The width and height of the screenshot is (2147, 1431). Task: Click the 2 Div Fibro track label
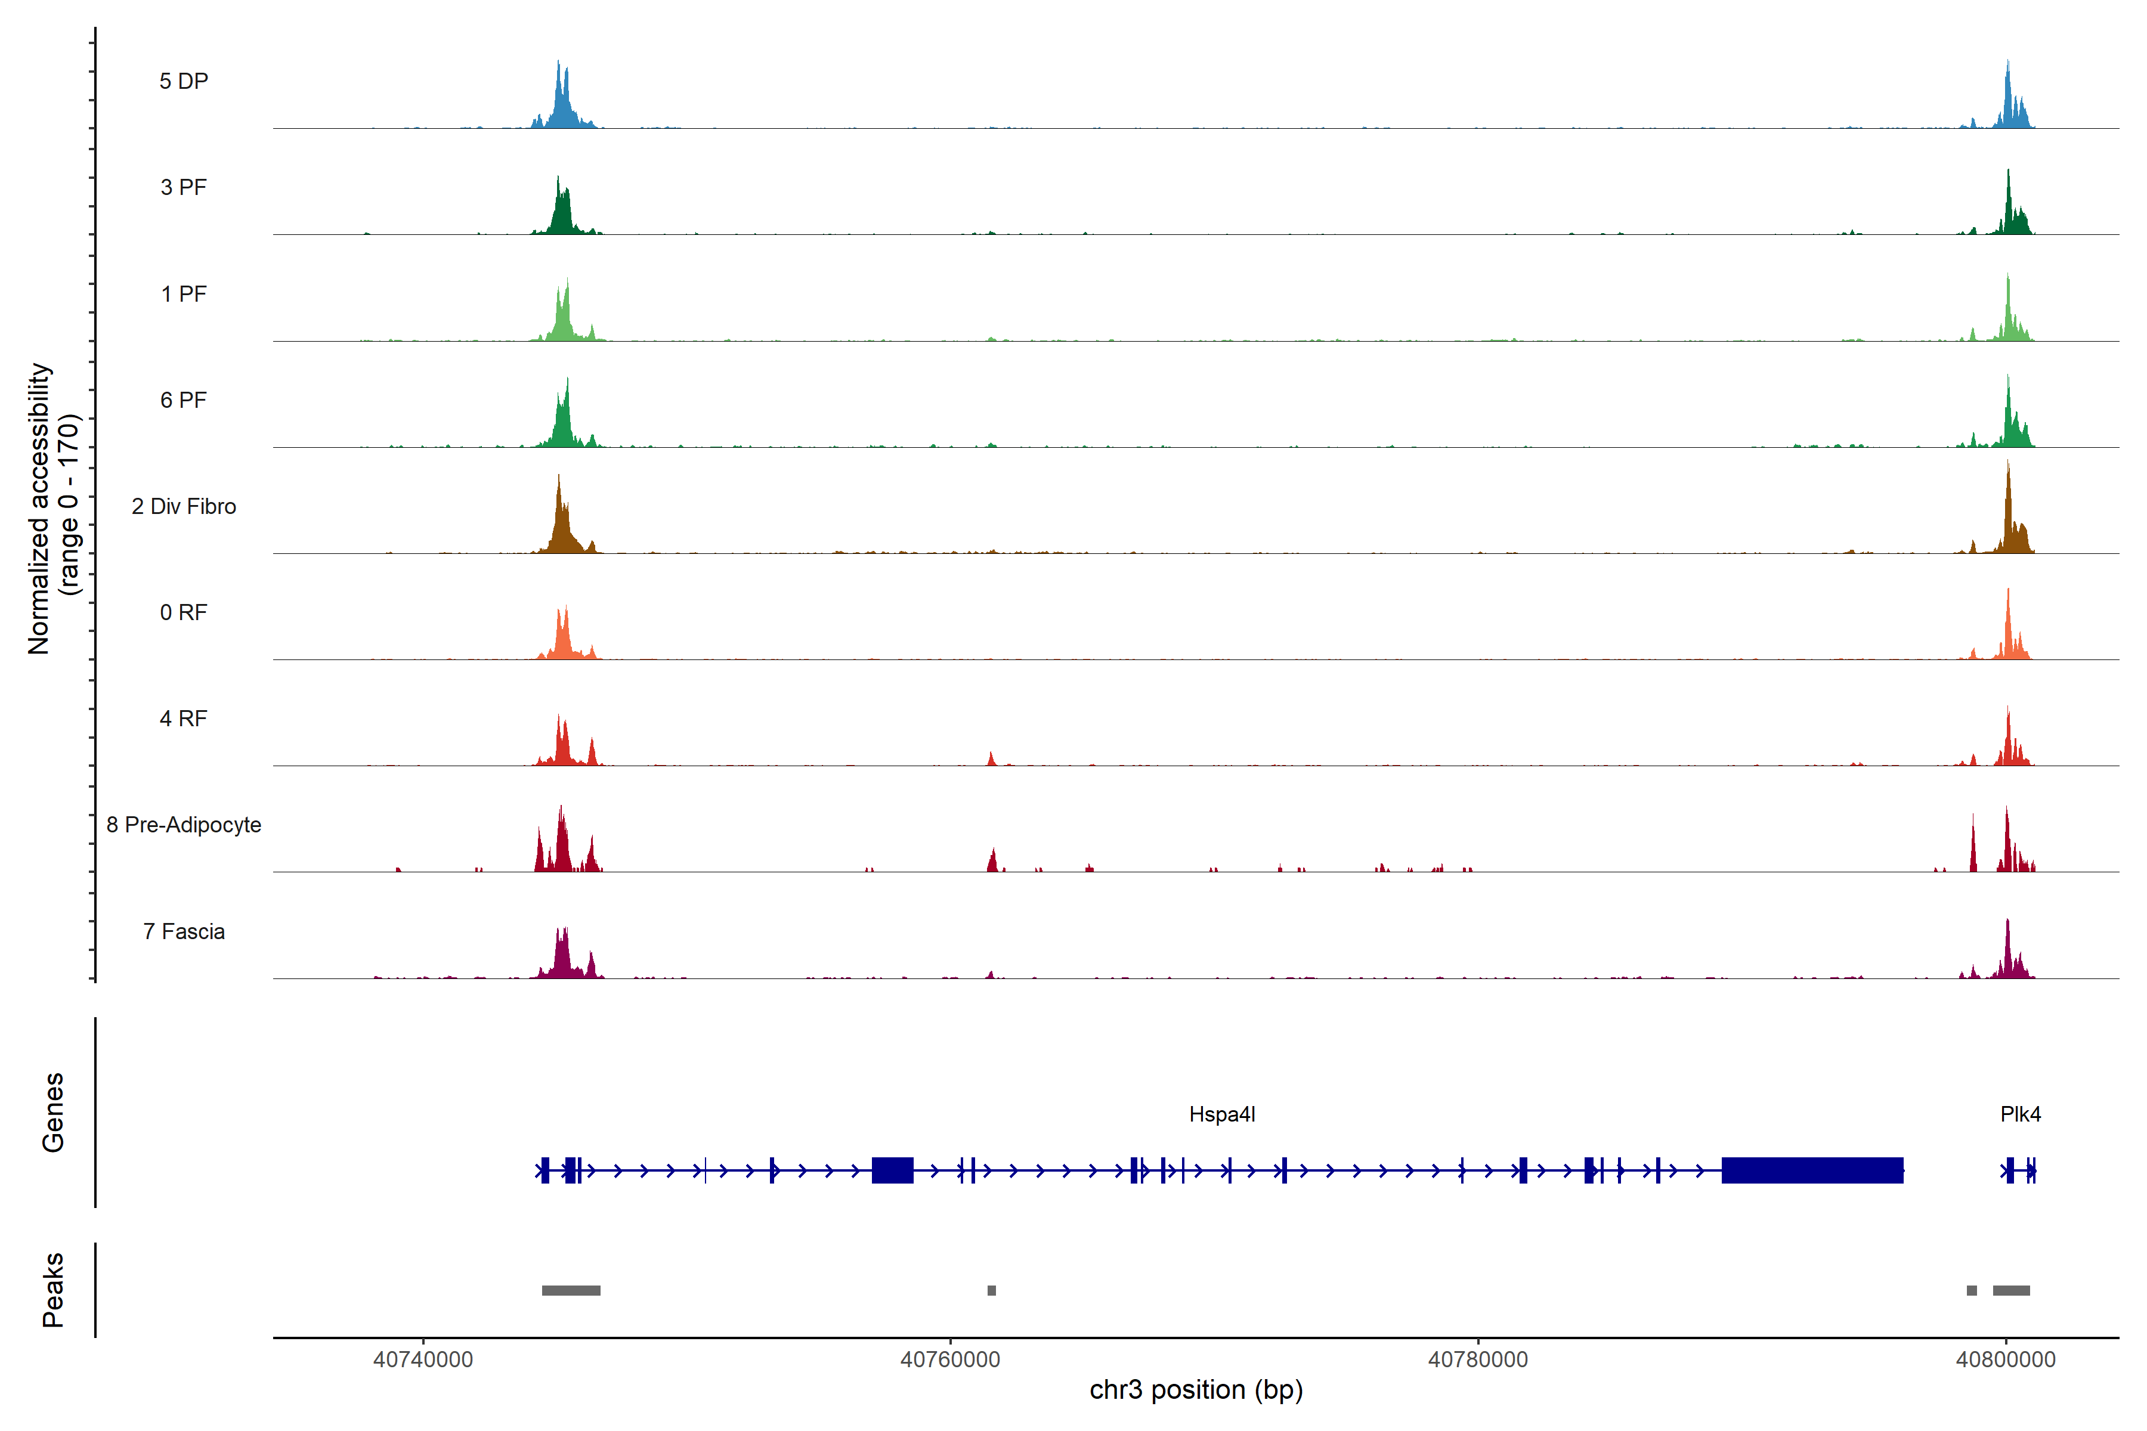[x=184, y=506]
